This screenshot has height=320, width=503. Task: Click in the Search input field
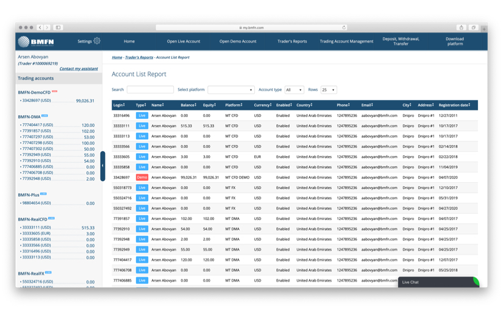[x=150, y=90]
